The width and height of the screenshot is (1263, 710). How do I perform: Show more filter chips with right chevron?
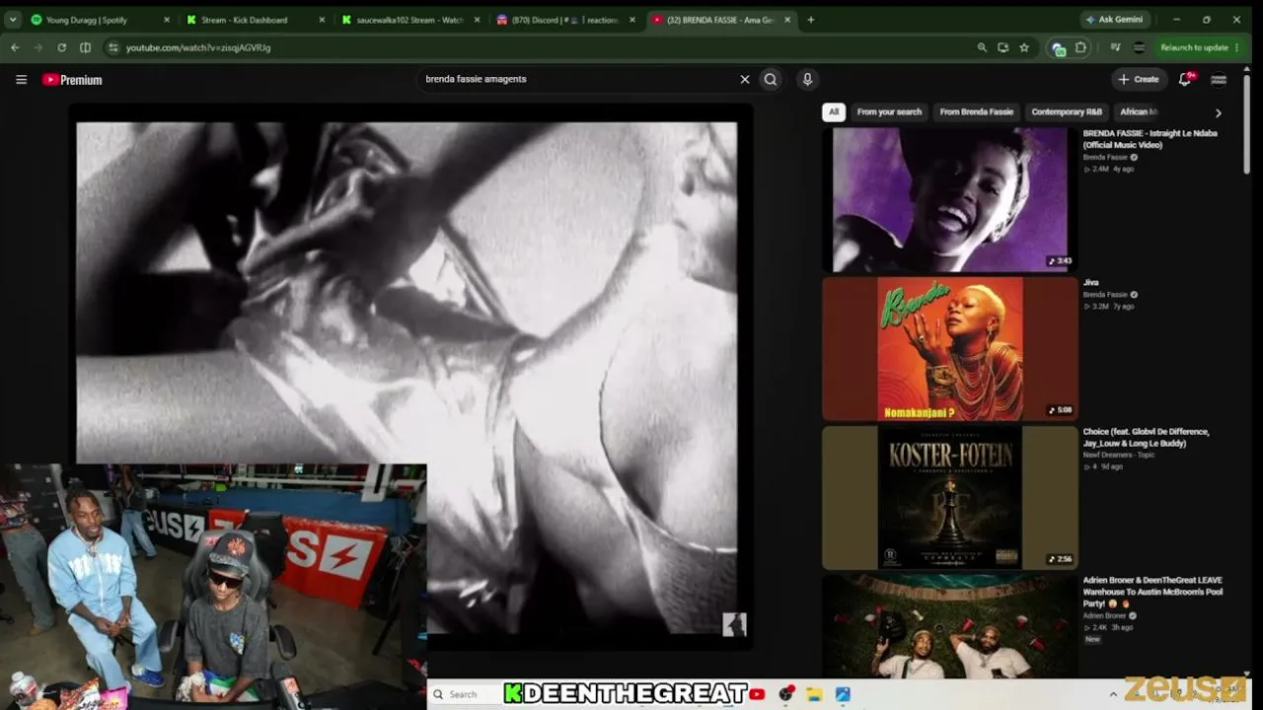pos(1218,112)
